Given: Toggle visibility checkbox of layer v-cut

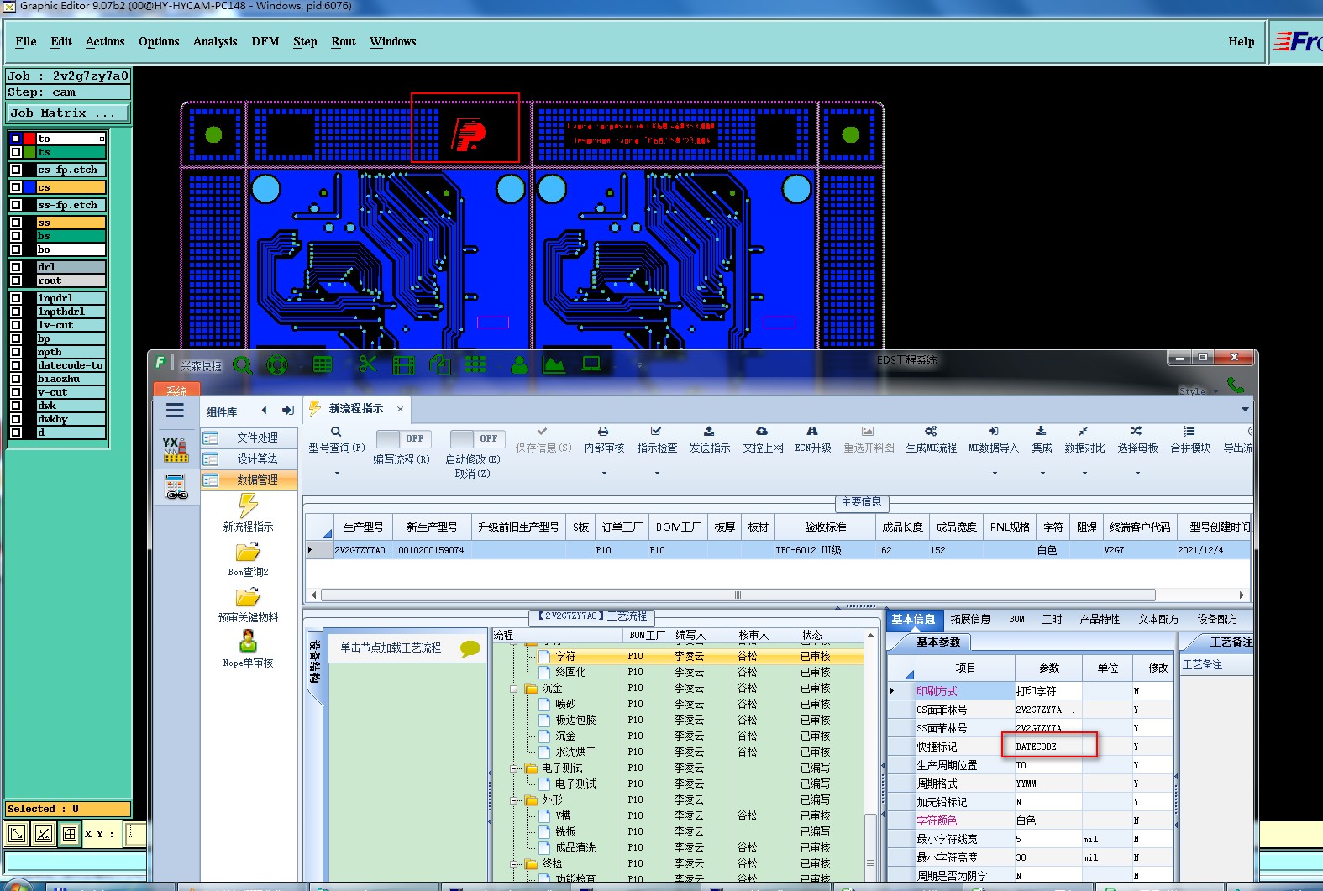Looking at the screenshot, I should (x=16, y=392).
